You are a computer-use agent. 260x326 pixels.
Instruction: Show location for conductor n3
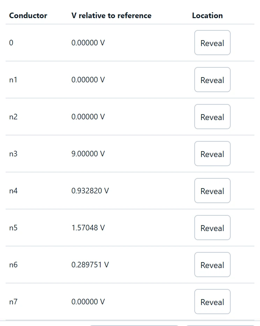click(212, 154)
